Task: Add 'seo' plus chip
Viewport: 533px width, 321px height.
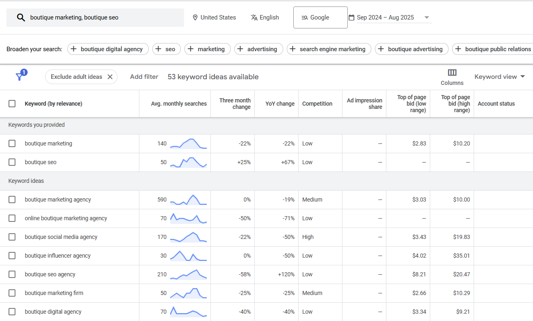Action: coord(167,49)
